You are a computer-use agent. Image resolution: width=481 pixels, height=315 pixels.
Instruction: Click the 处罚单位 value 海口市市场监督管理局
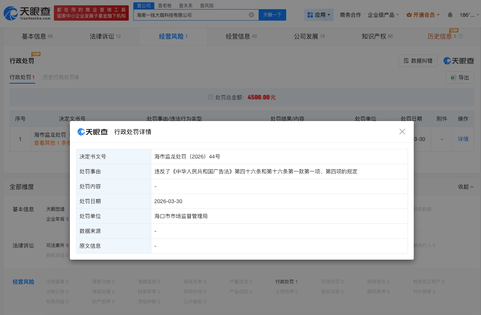[x=181, y=216]
